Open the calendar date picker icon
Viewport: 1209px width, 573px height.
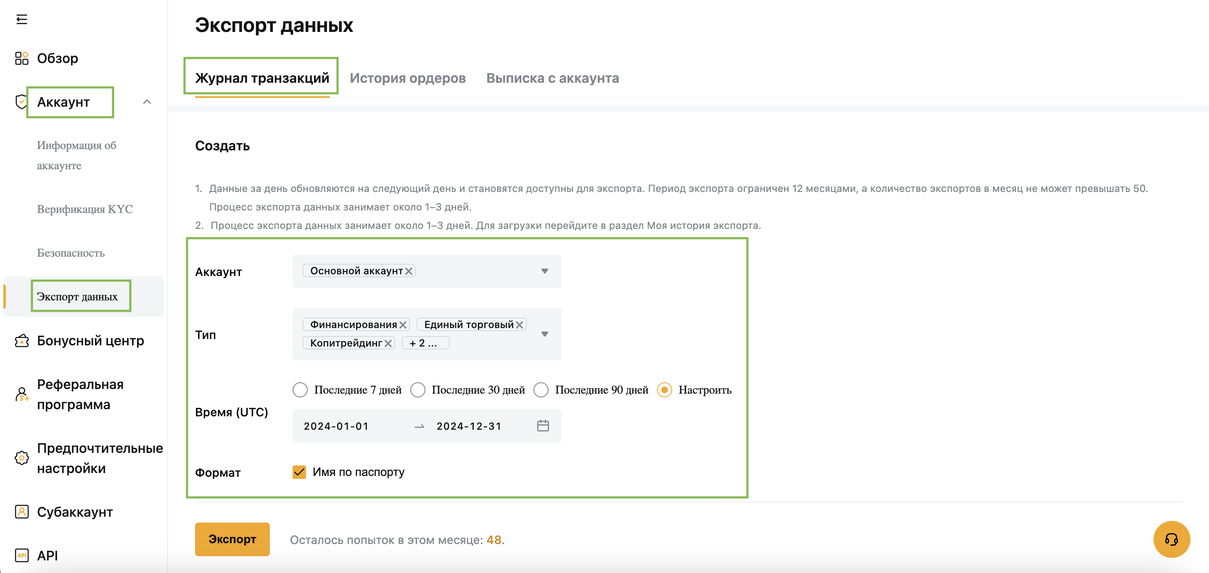[x=543, y=426]
